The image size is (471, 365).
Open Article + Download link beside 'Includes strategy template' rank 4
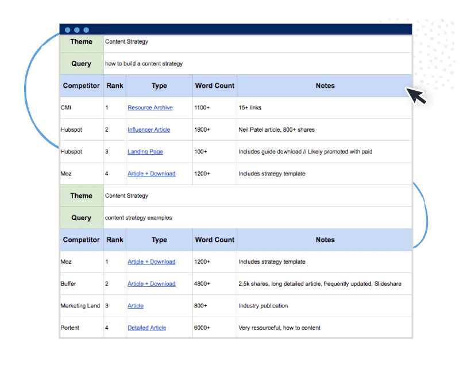click(x=152, y=174)
